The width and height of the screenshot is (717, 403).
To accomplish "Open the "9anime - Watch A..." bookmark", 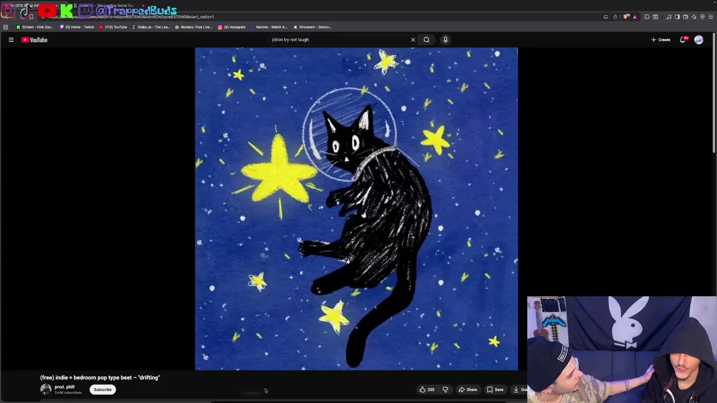I will pyautogui.click(x=268, y=27).
